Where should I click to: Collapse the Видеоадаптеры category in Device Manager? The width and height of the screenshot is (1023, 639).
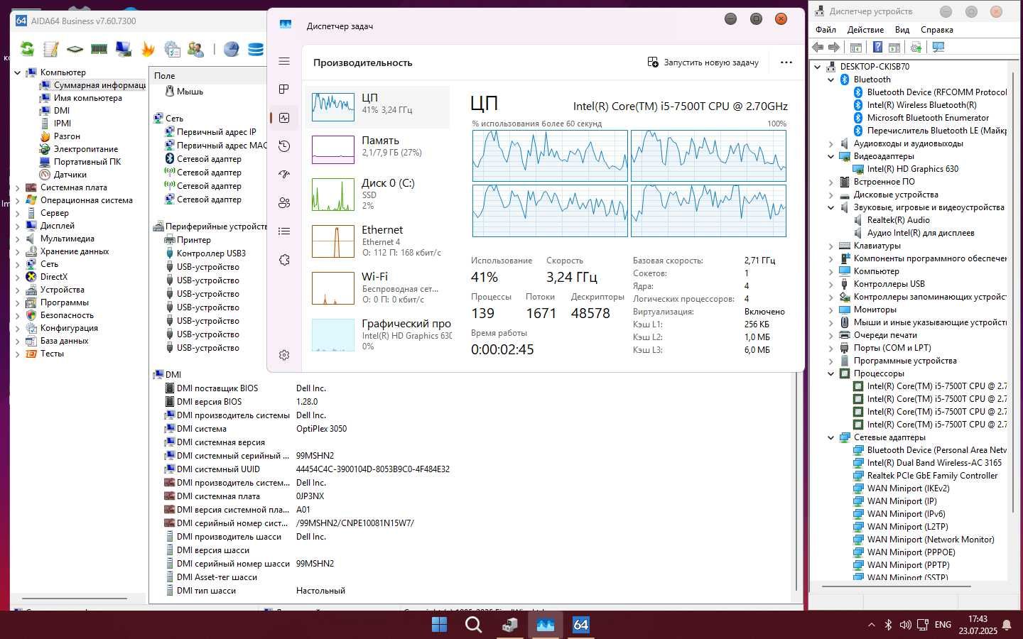click(x=830, y=156)
